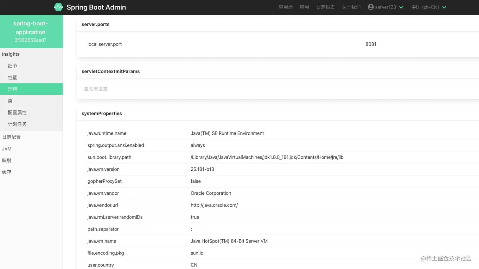Click the Spring Boot Admin title link
The image size is (479, 269).
pos(96,7)
